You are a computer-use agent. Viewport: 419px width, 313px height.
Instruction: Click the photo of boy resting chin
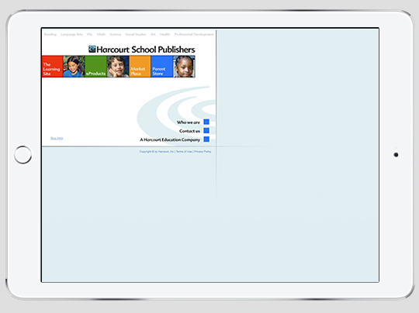[x=118, y=67]
